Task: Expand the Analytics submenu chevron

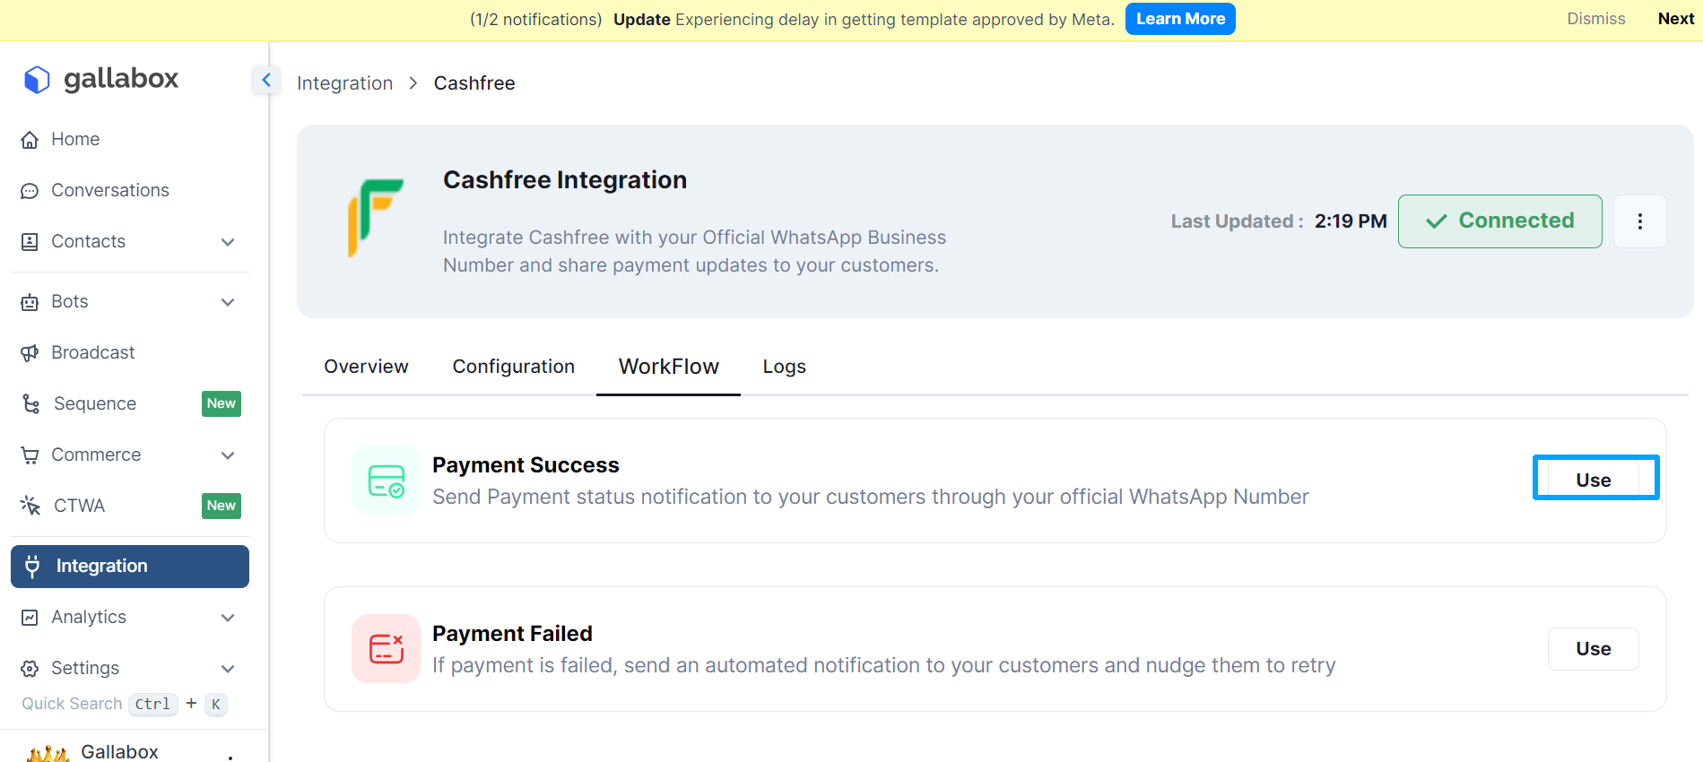Action: pyautogui.click(x=228, y=618)
